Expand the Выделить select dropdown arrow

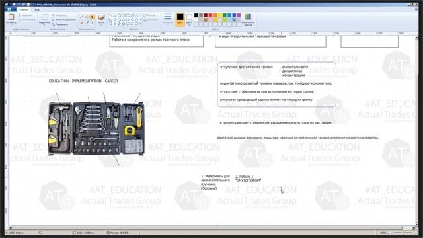tap(44, 25)
